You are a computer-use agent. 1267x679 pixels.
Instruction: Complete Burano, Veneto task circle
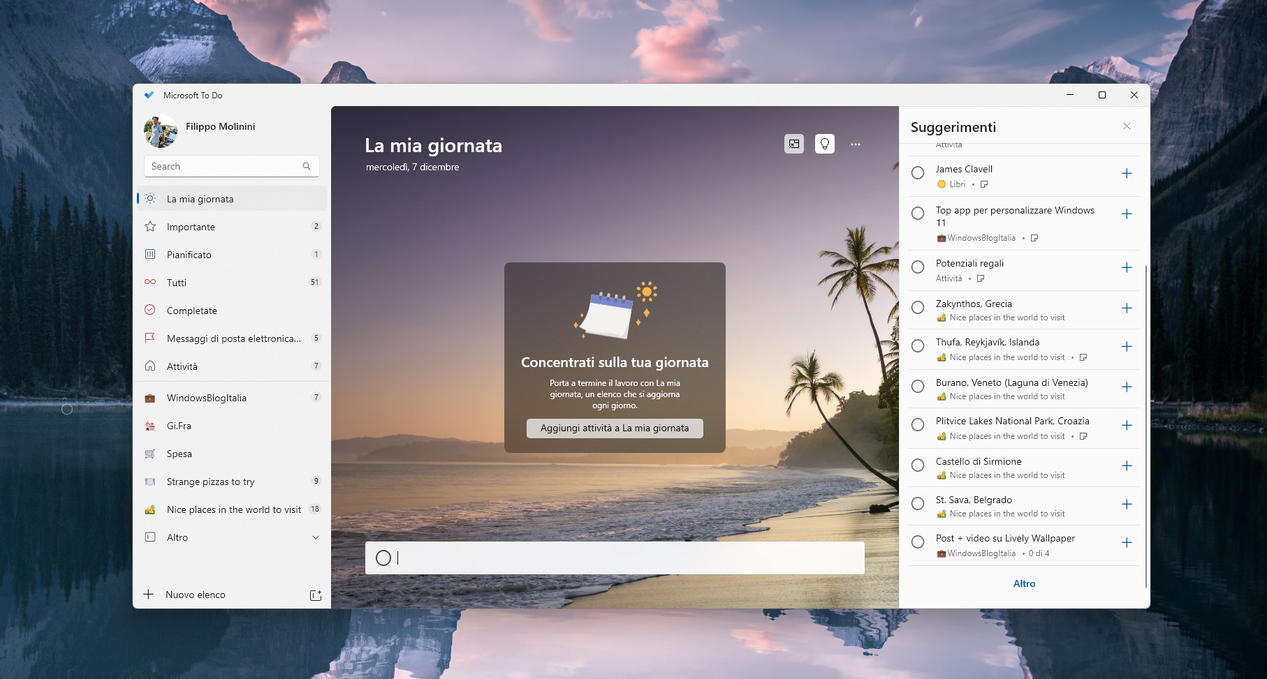click(918, 387)
